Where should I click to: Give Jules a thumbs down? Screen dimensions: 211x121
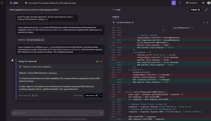click(36, 95)
